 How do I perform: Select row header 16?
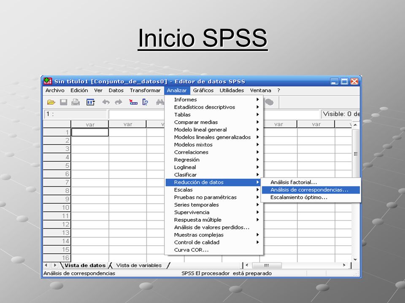click(57, 258)
